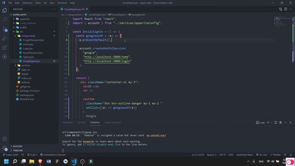
Task: Change language mode JavaScript React
Action: click(245, 155)
